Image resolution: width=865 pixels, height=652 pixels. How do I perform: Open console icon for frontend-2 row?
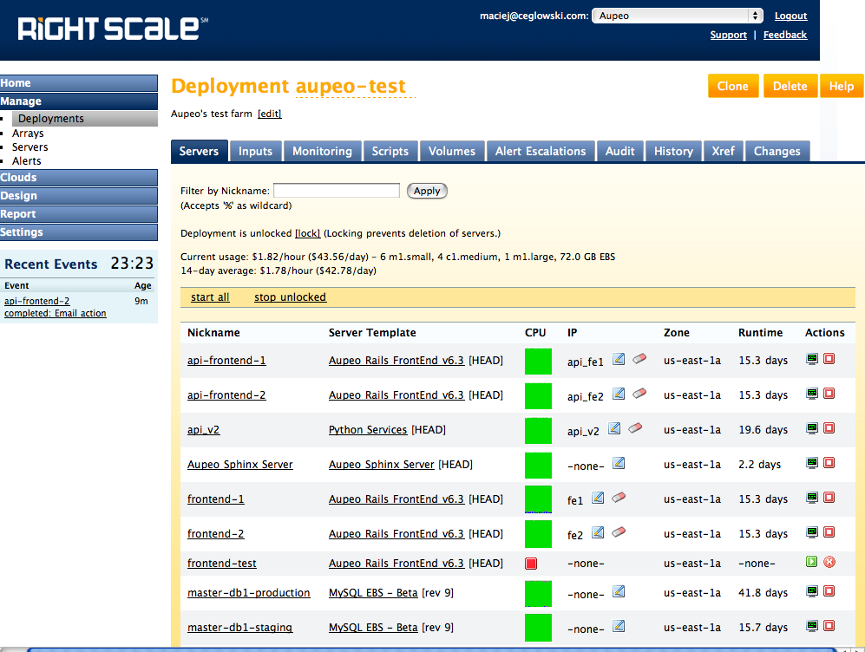811,532
